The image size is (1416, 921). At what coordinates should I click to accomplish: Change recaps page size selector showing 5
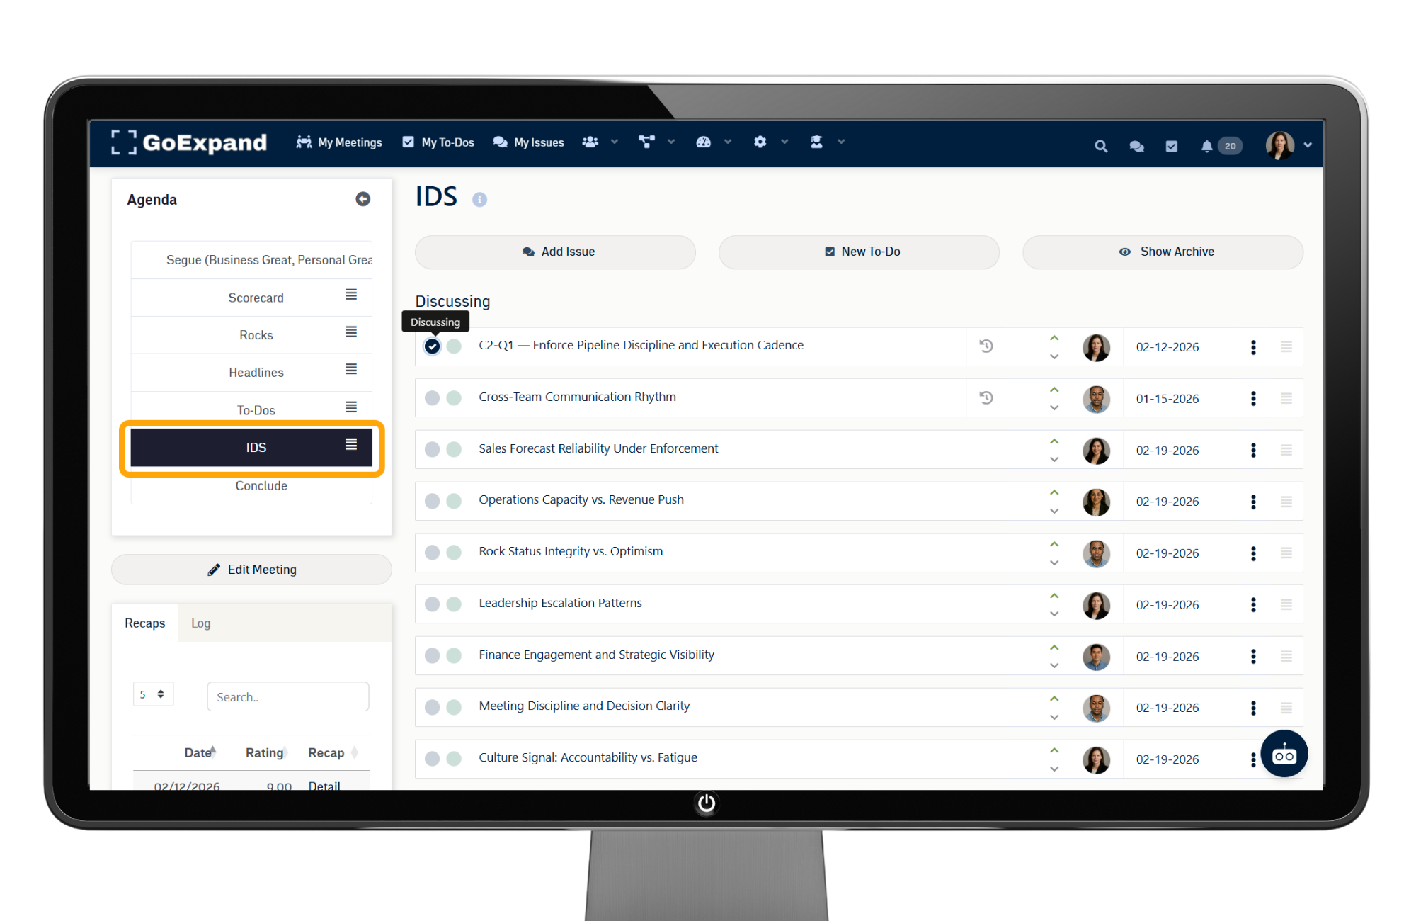(x=153, y=694)
